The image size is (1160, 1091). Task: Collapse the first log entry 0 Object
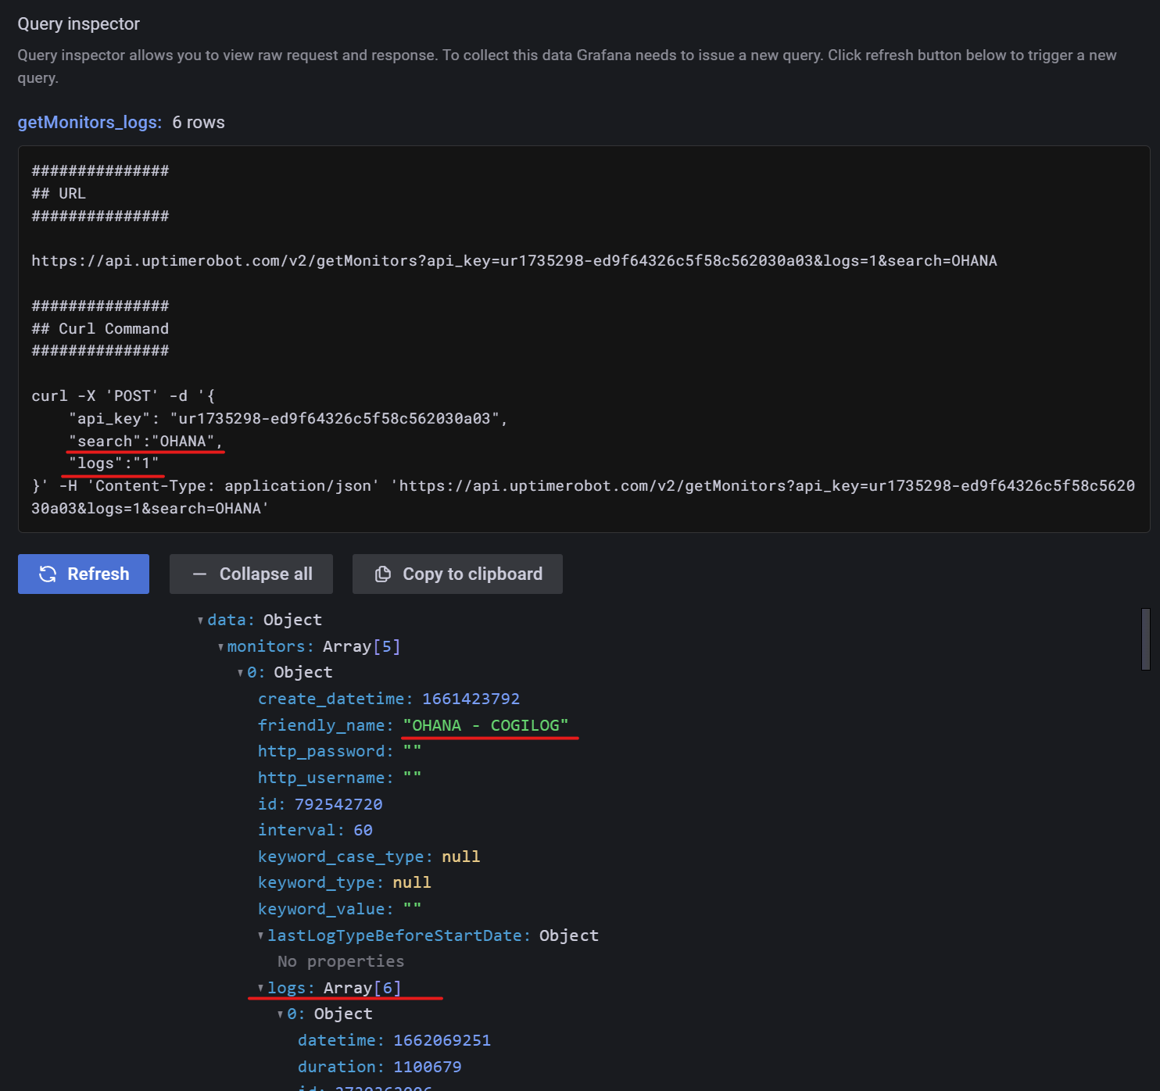pyautogui.click(x=281, y=1014)
